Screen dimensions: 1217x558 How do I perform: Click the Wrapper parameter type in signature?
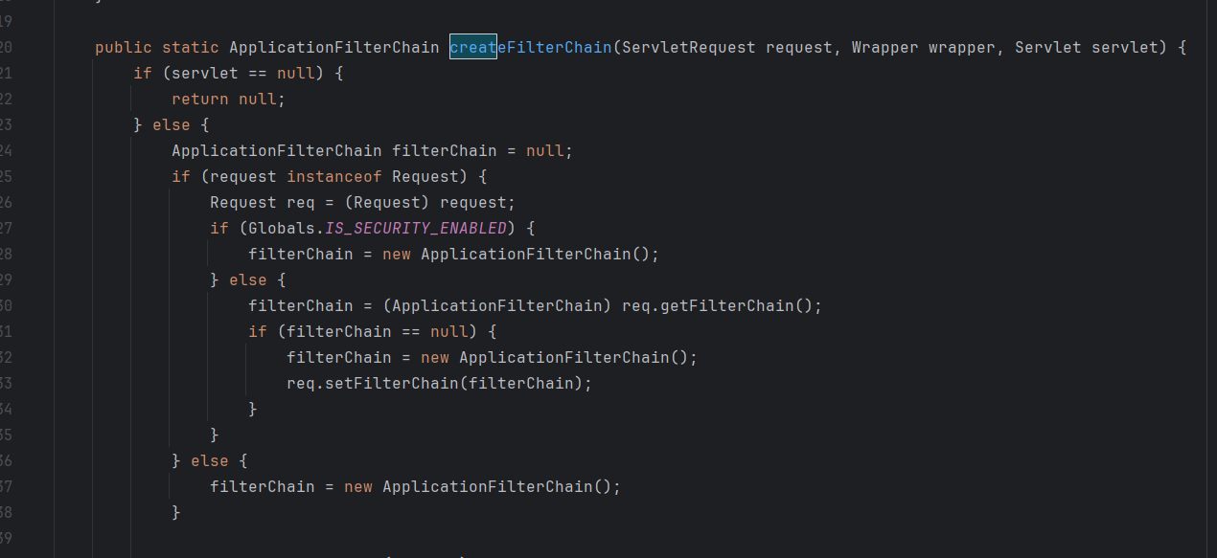point(884,47)
